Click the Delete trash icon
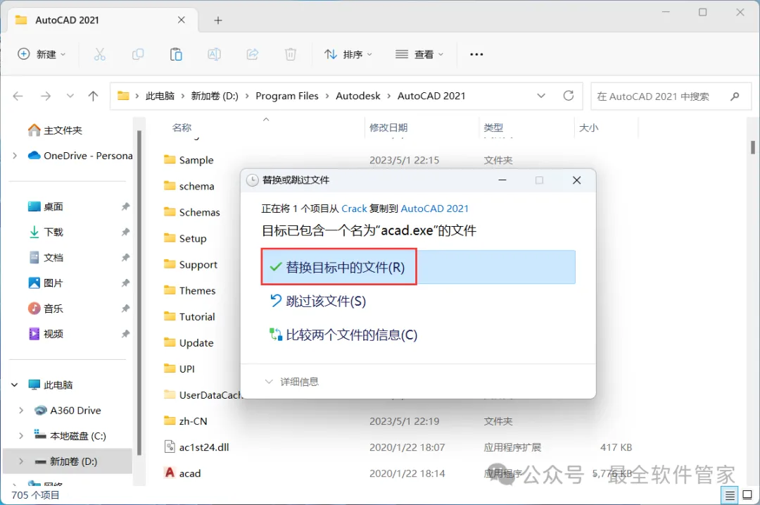Viewport: 760px width, 505px height. pyautogui.click(x=291, y=54)
